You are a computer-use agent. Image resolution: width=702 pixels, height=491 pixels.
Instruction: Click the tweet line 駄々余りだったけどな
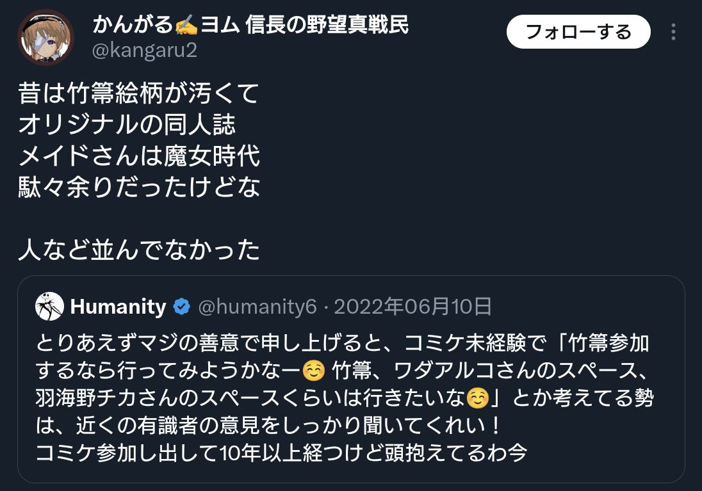point(139,188)
